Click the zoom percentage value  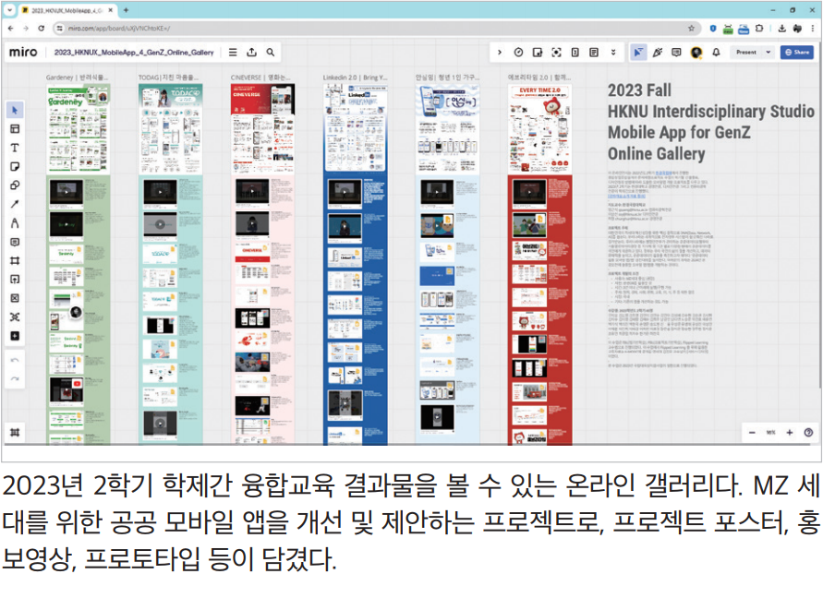click(770, 432)
